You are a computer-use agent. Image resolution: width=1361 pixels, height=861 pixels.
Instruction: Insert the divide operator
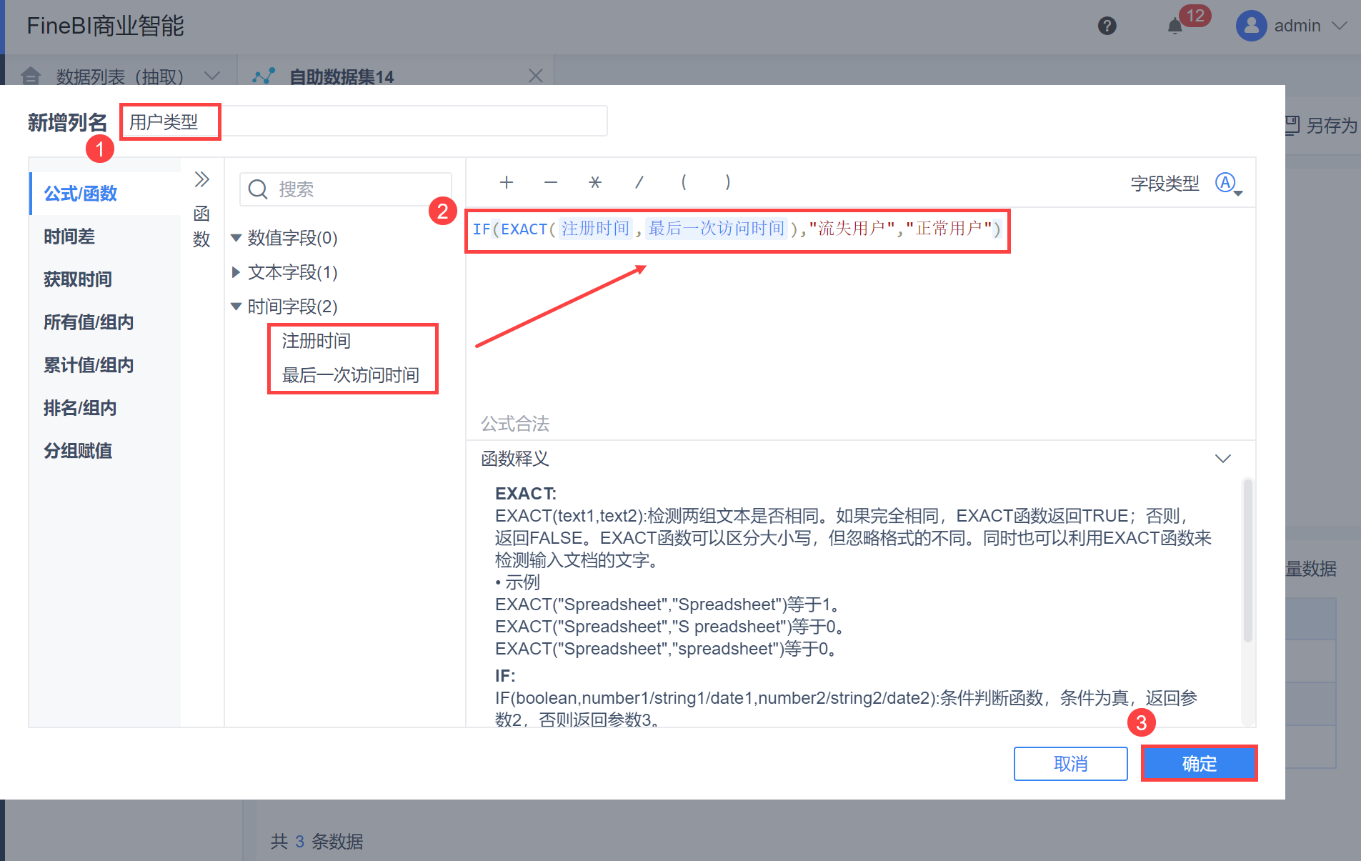pos(639,182)
